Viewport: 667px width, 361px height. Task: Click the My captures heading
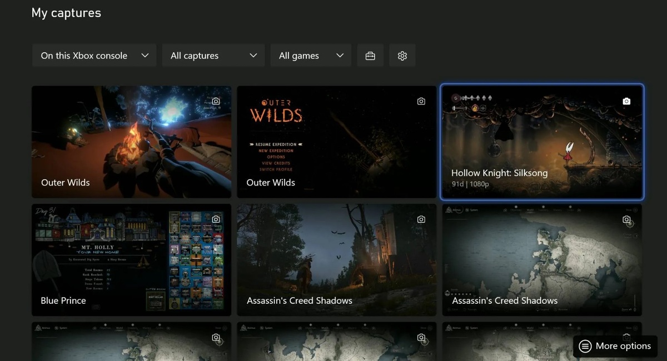tap(66, 13)
